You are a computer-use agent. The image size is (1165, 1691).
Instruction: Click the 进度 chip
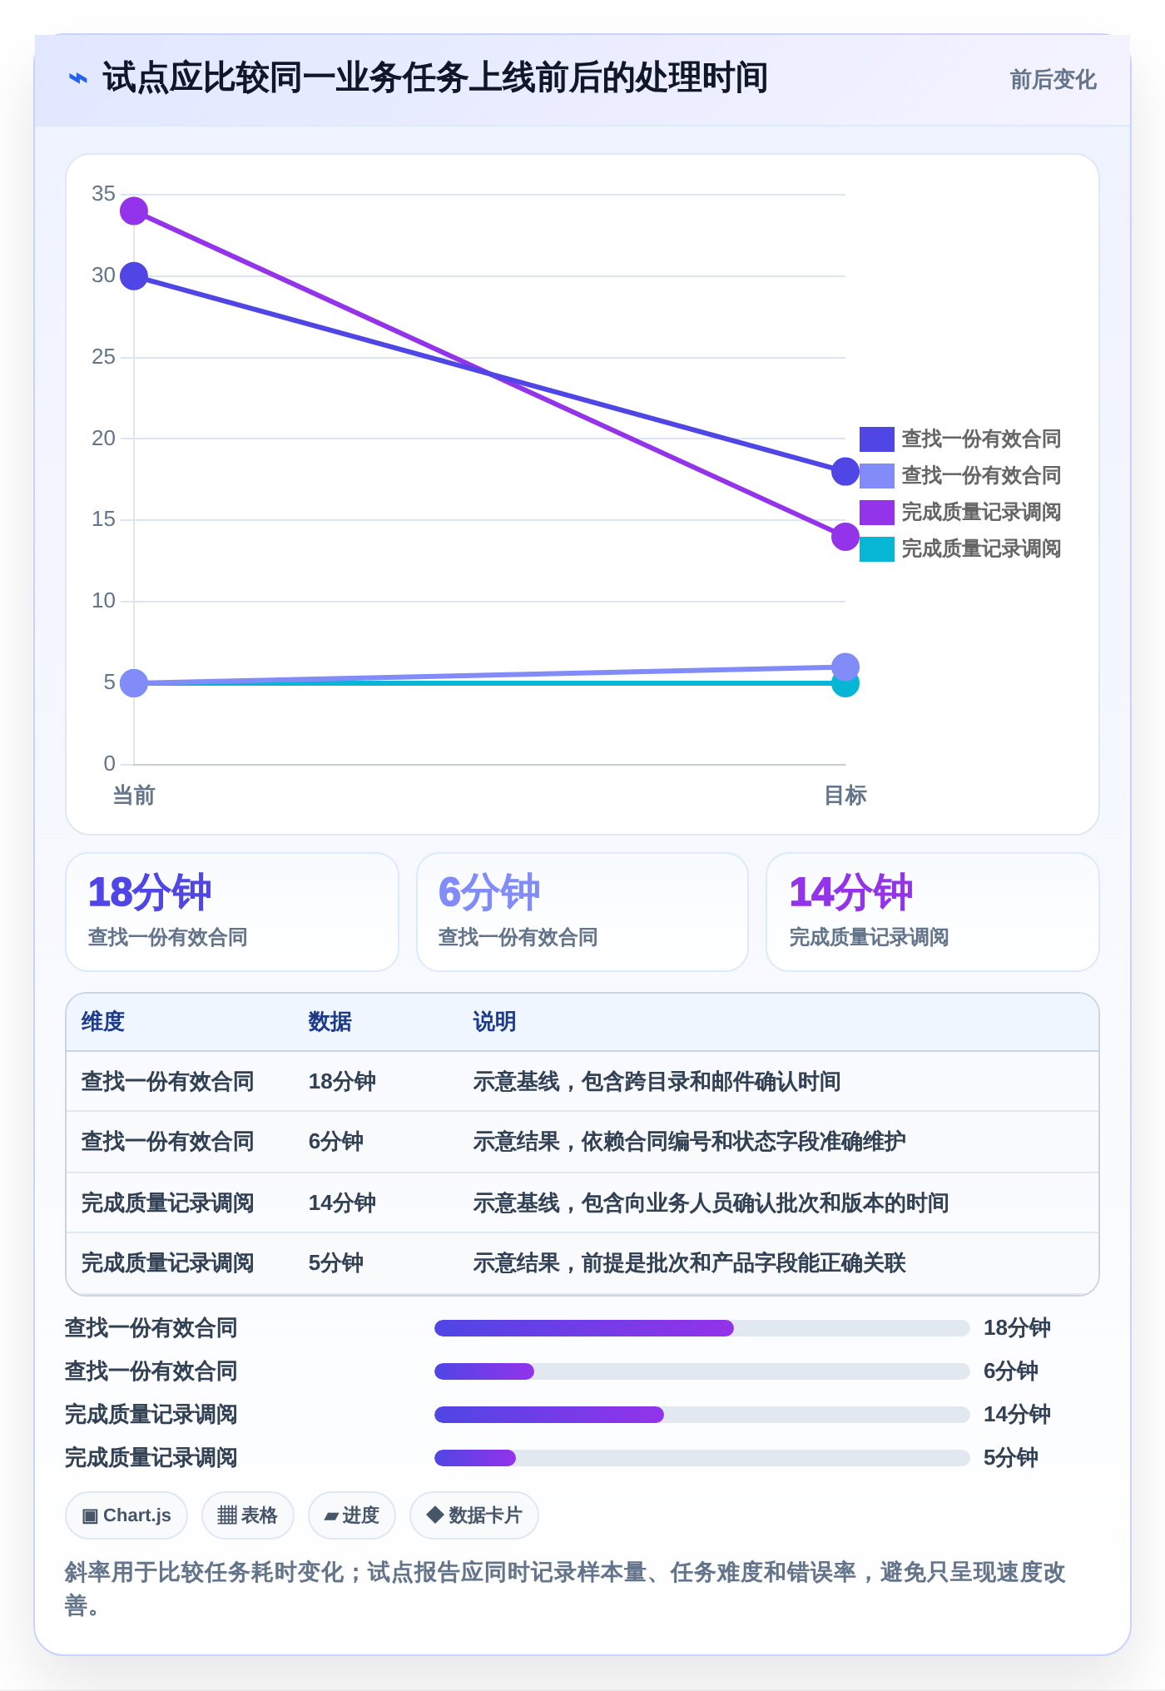[351, 1515]
